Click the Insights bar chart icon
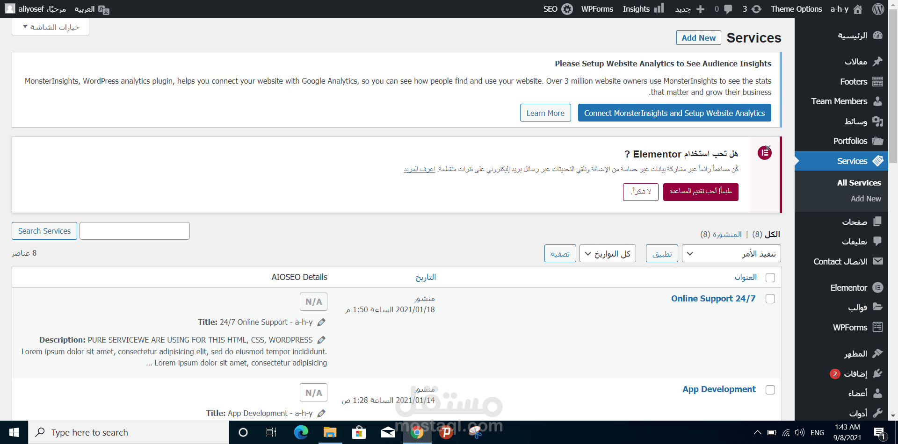 tap(659, 8)
